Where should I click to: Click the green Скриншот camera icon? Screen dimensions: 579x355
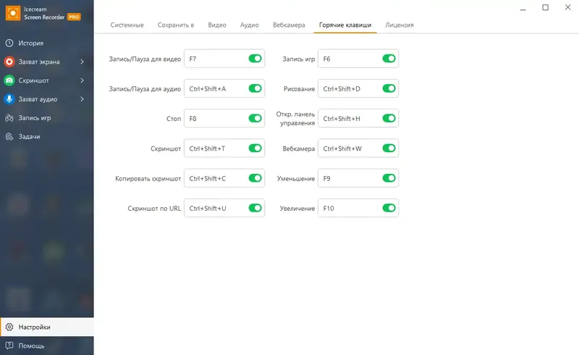pyautogui.click(x=10, y=80)
